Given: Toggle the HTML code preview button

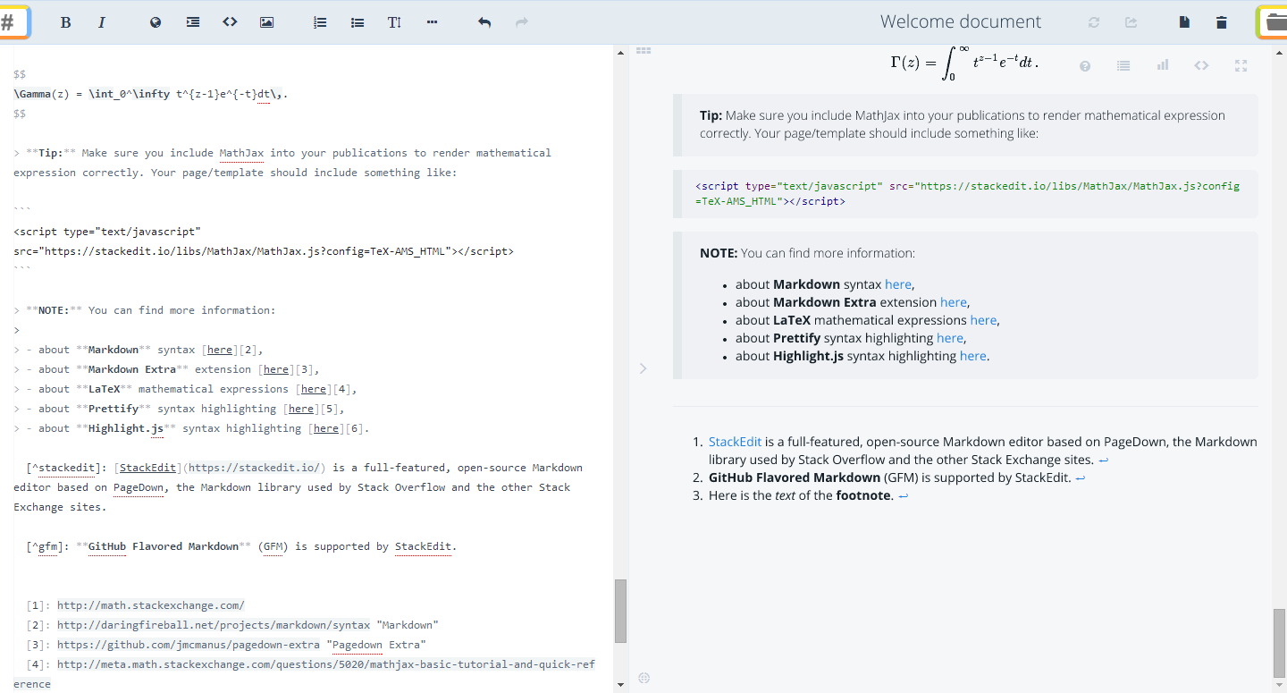Looking at the screenshot, I should coord(1201,65).
